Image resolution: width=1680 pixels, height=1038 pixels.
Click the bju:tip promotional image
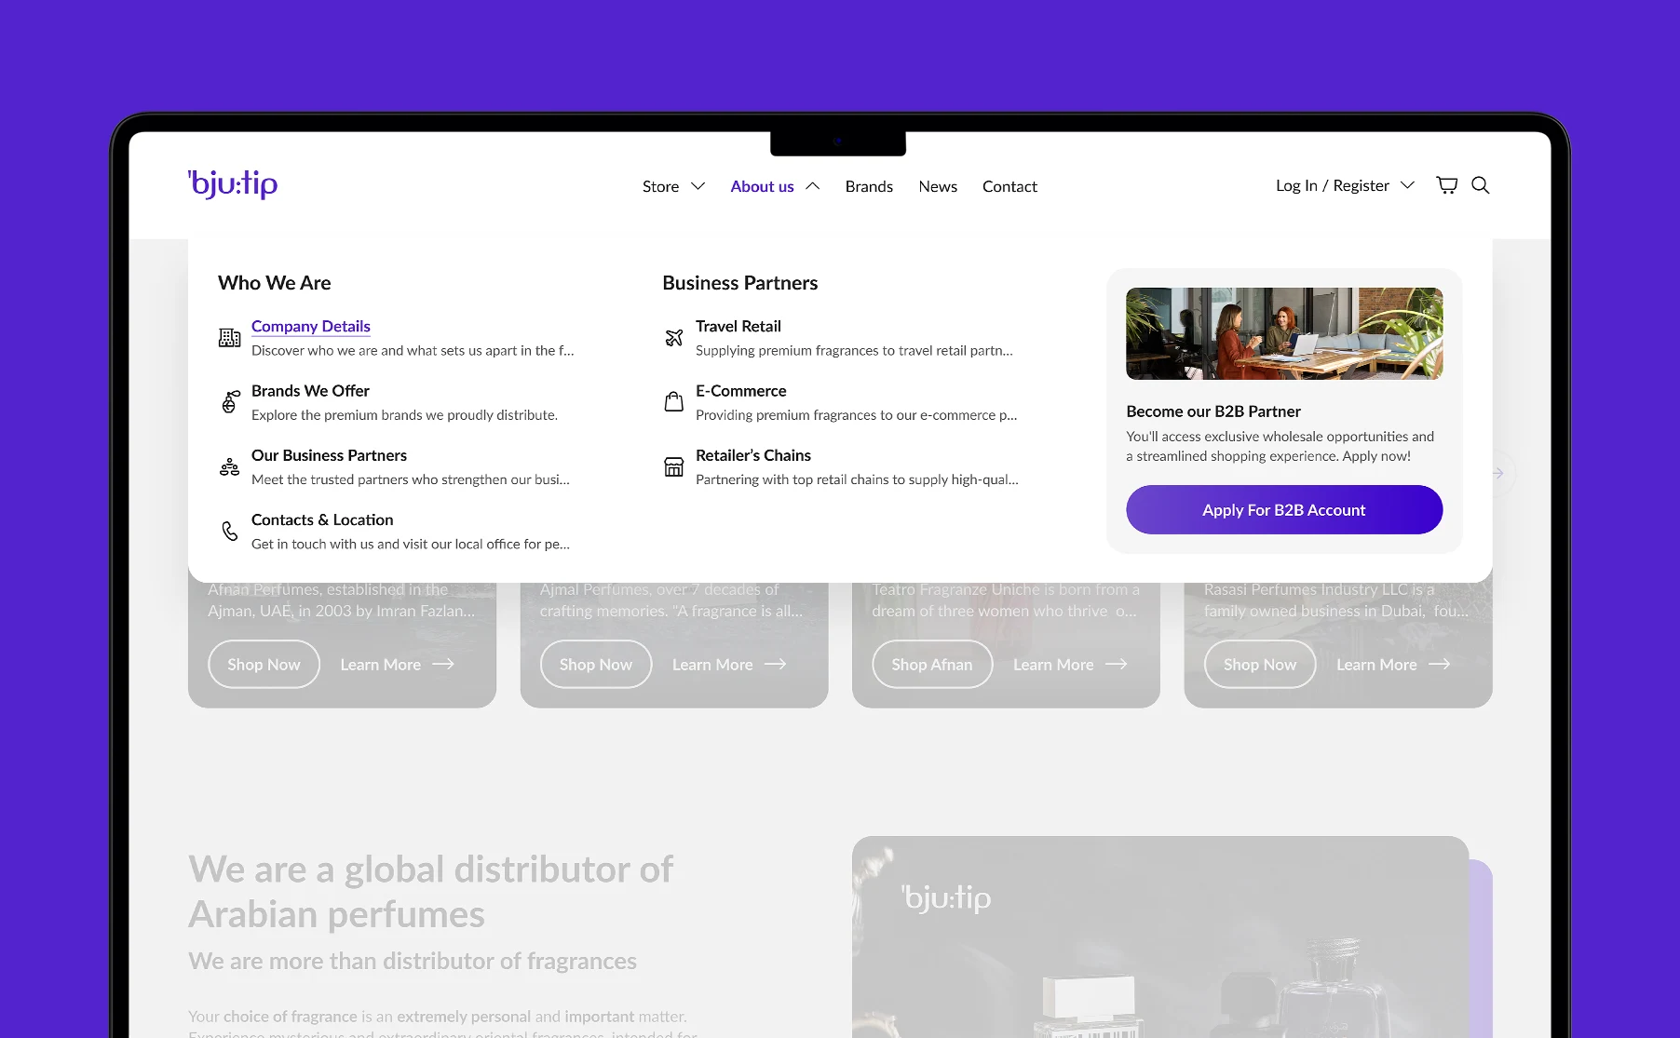pos(1160,937)
